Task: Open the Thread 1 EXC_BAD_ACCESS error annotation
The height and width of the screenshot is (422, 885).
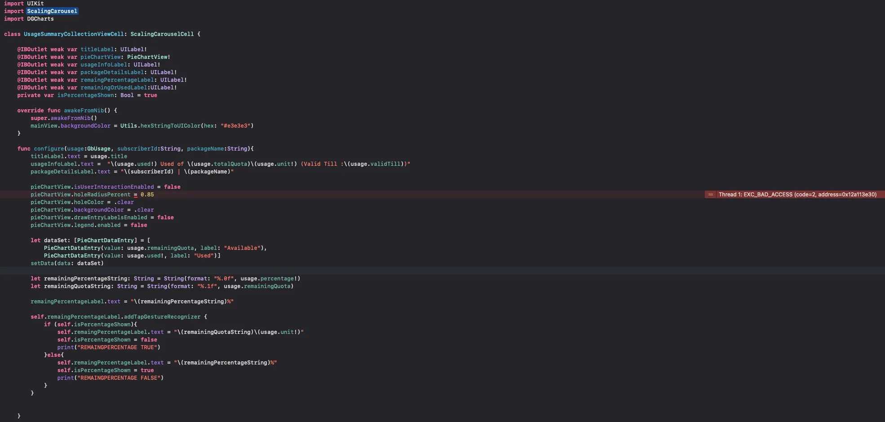Action: point(797,195)
